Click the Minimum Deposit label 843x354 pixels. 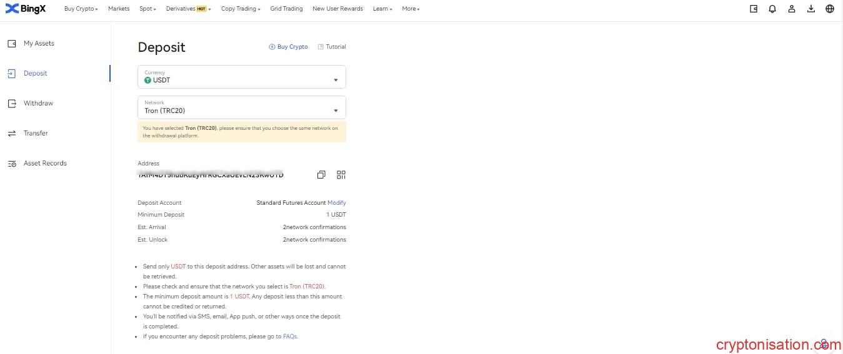click(x=161, y=215)
